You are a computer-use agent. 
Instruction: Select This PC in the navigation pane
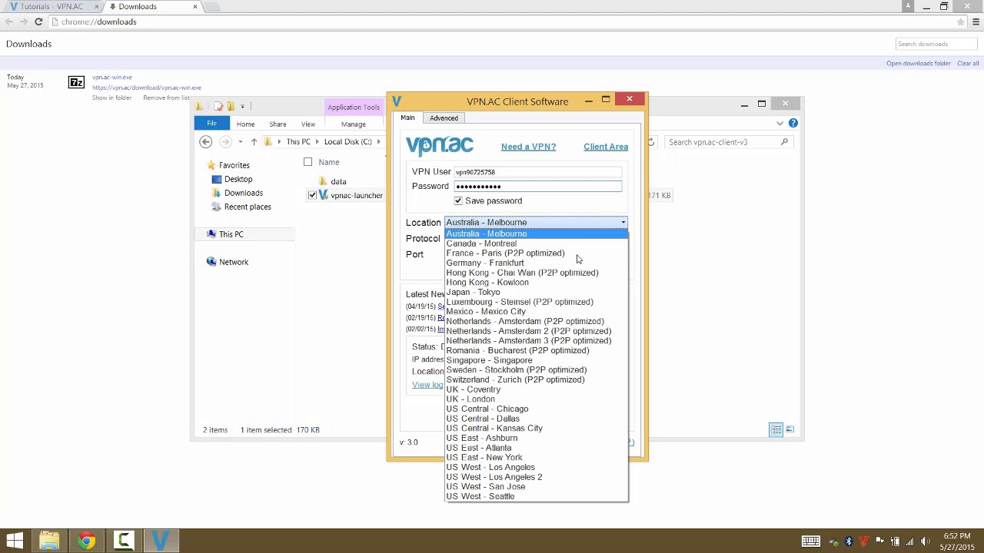pyautogui.click(x=231, y=234)
